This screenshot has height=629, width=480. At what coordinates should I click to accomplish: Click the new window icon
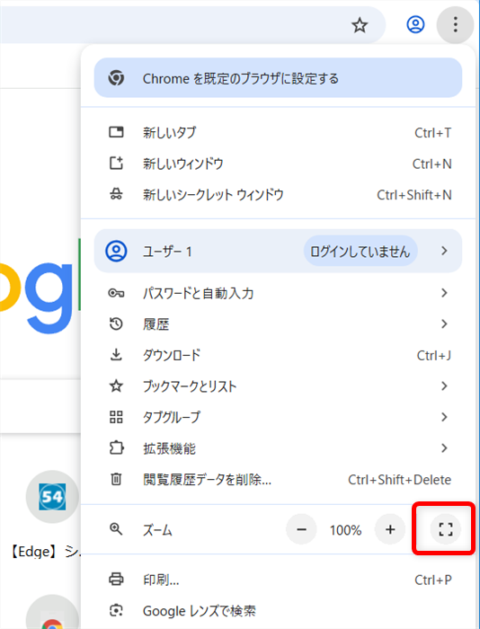pos(116,164)
